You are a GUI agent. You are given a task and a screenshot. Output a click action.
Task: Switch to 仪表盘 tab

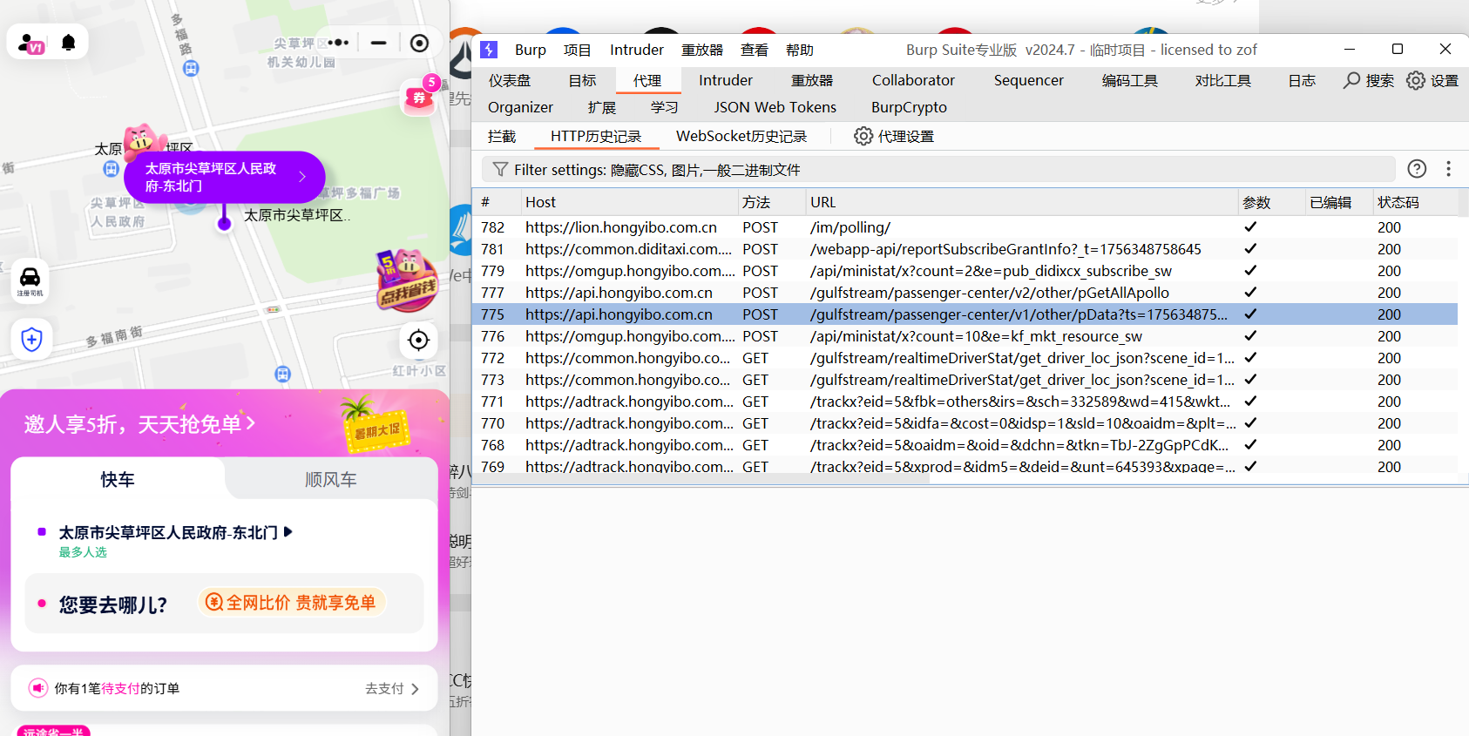tap(510, 80)
